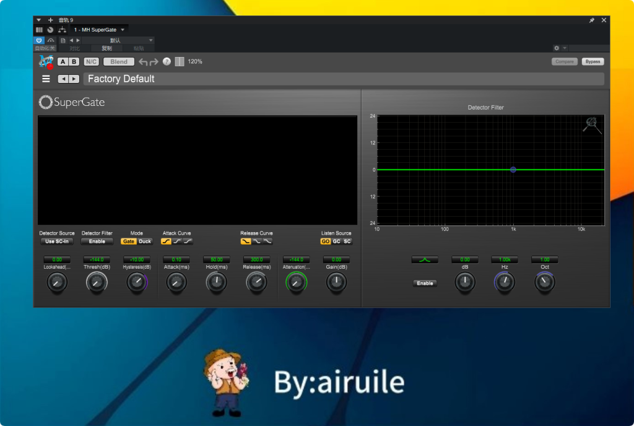Screen dimensions: 634x426
Task: Set listen source to GC
Action: tap(336, 241)
